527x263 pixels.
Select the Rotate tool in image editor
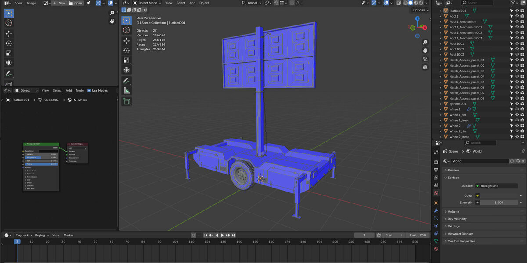pos(9,43)
